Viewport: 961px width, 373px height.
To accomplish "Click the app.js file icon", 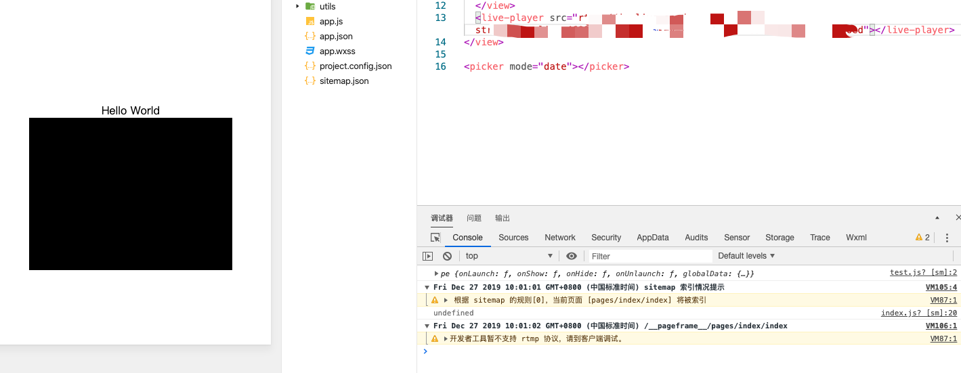I will (x=309, y=22).
